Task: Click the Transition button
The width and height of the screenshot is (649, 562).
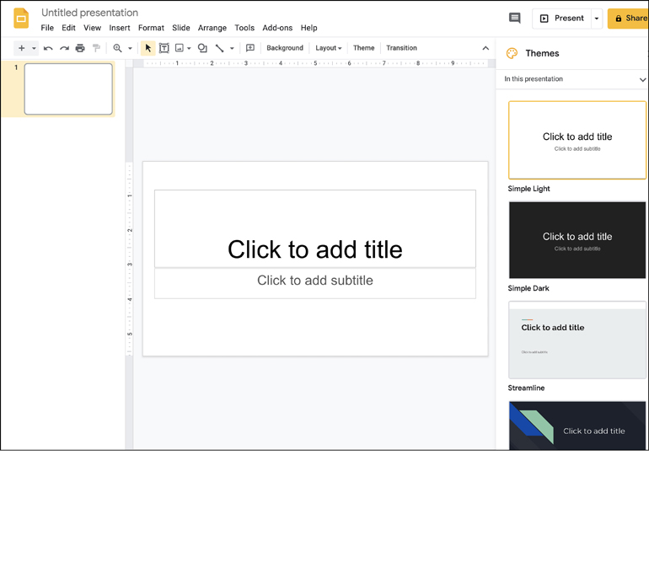Action: [401, 48]
